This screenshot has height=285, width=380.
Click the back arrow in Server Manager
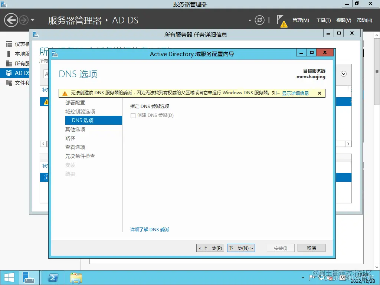(11, 20)
